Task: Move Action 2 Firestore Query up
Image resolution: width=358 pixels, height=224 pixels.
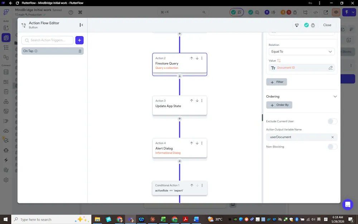Action: point(192,58)
